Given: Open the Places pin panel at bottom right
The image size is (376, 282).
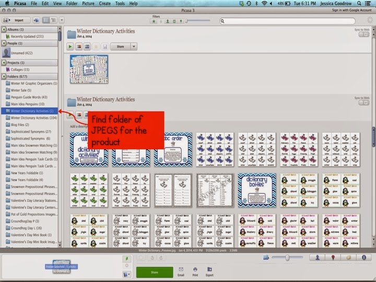Looking at the screenshot, I should point(333,257).
